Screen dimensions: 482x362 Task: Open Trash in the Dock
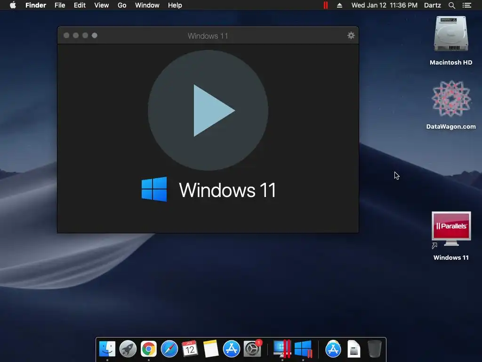[374, 349]
